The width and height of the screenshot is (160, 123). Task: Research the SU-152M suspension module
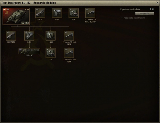click(x=11, y=36)
